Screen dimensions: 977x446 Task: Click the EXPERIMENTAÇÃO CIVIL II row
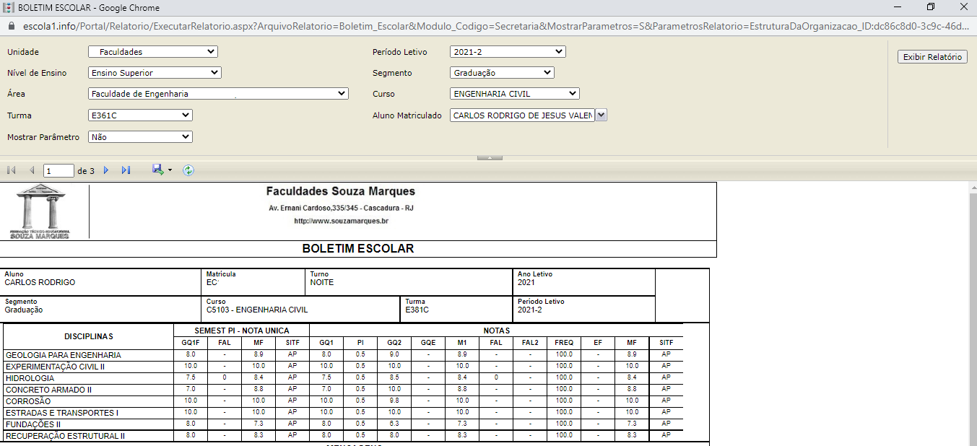coord(343,367)
